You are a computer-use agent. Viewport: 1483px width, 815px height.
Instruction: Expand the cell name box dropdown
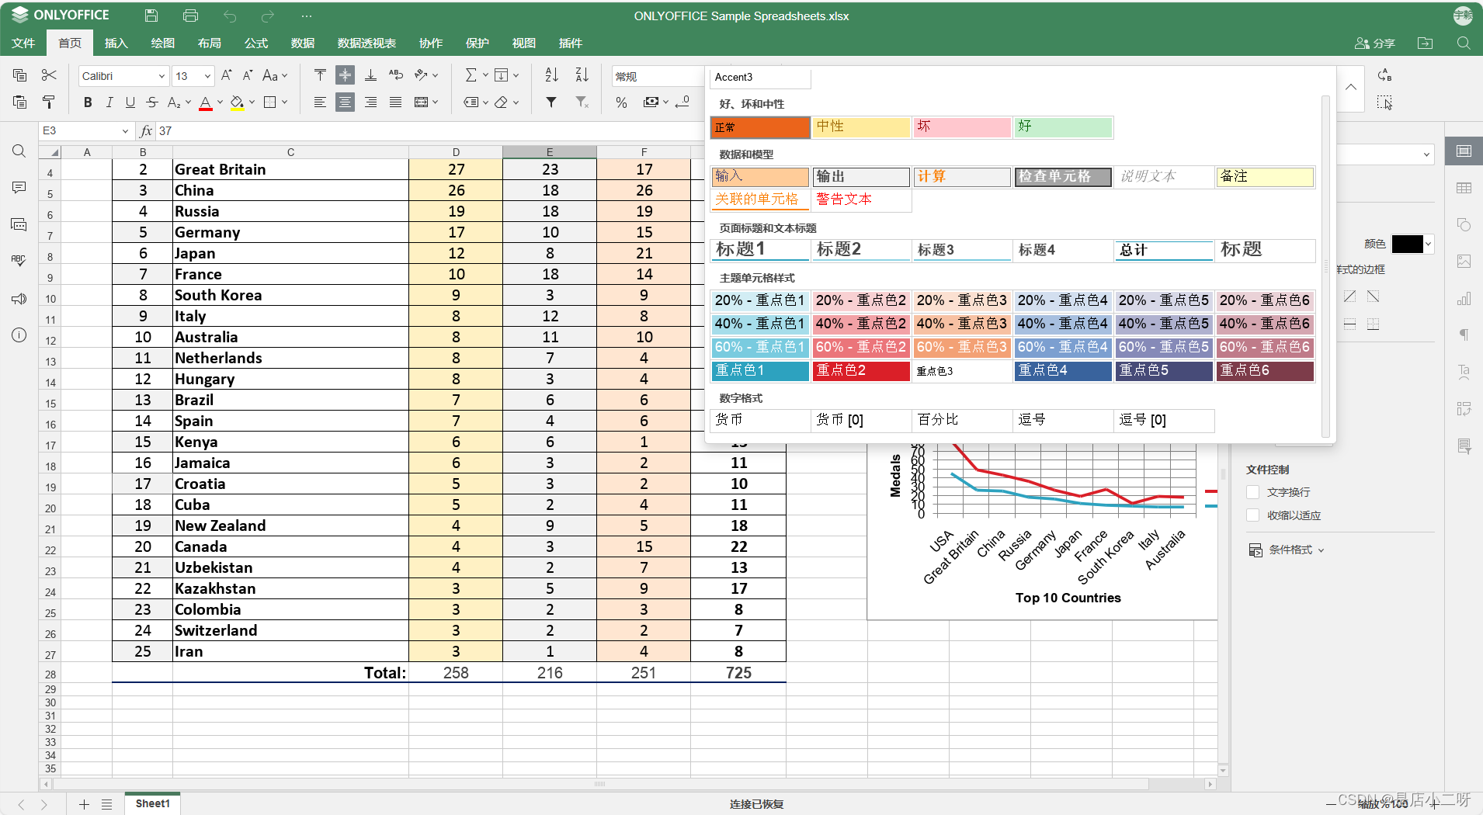point(125,131)
